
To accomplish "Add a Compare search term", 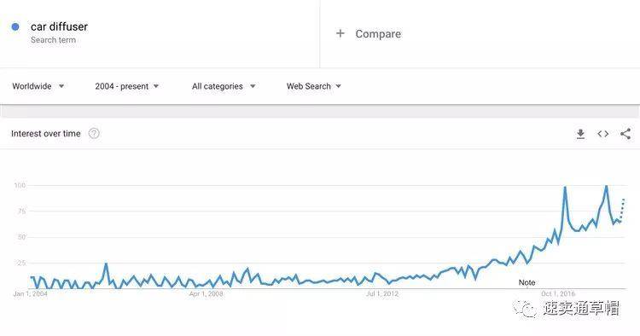I will coord(378,34).
